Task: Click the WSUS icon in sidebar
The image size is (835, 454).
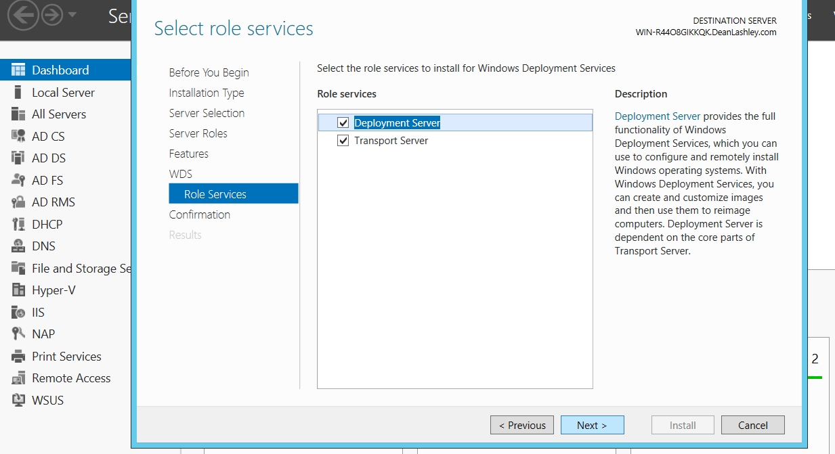Action: [18, 401]
